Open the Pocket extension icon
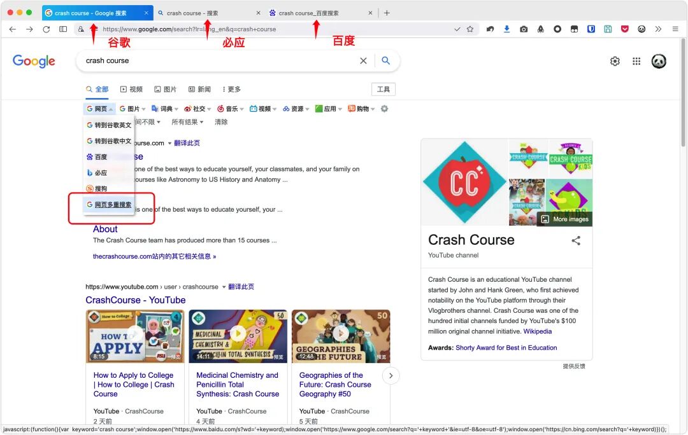688x435 pixels. pyautogui.click(x=625, y=29)
